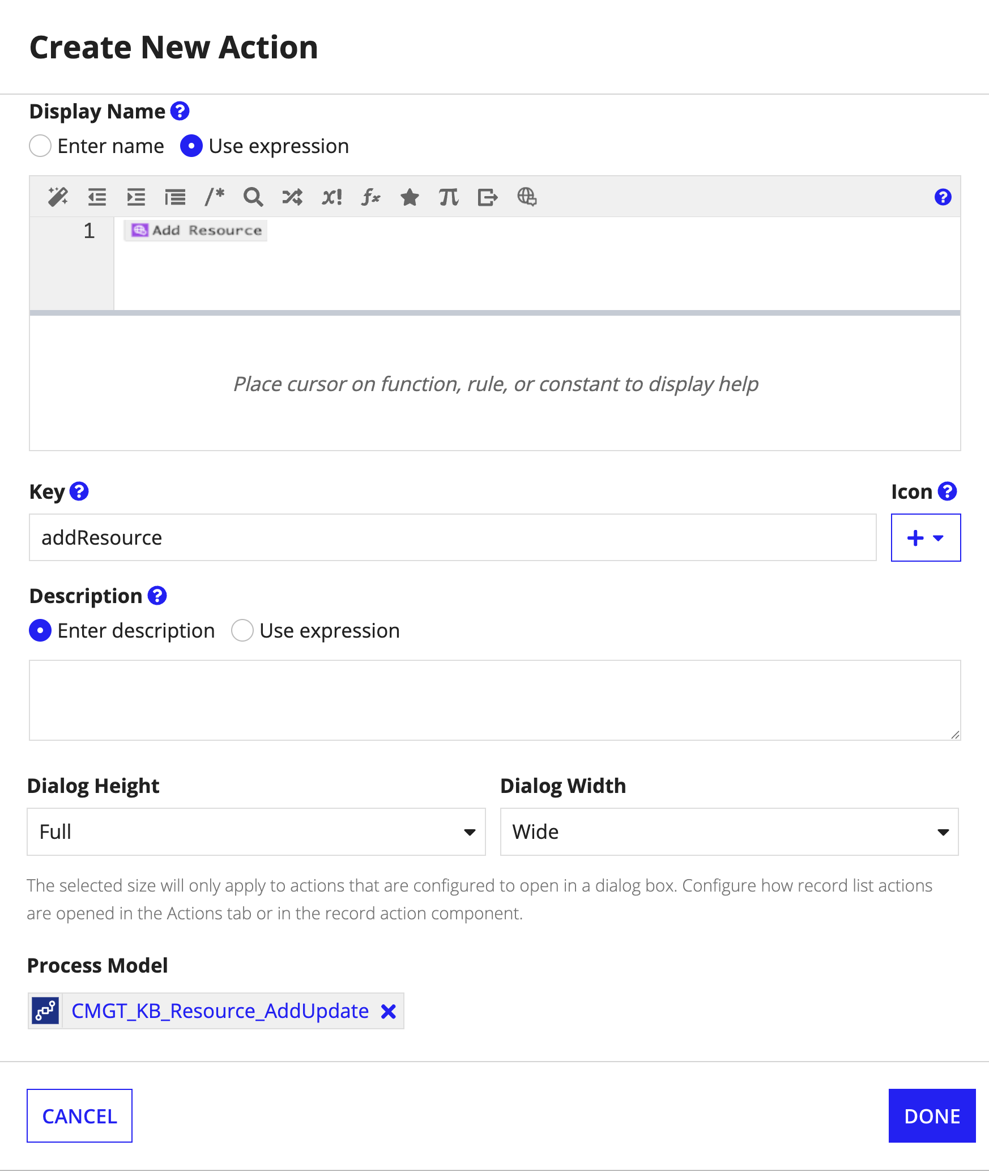Image resolution: width=989 pixels, height=1171 pixels.
Task: Open the Icon picker dropdown
Action: tap(926, 537)
